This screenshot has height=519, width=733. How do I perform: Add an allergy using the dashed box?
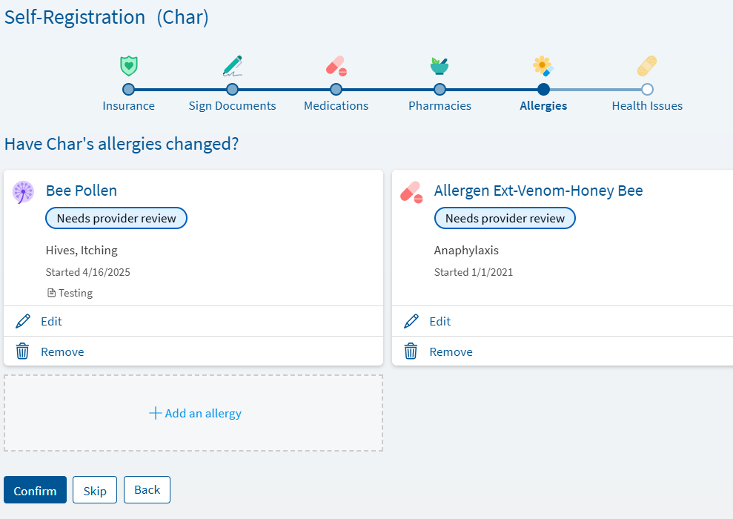[x=193, y=413]
